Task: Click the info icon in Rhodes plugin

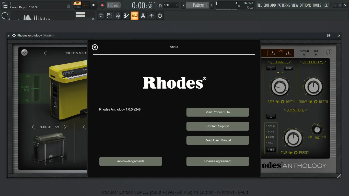Action: click(x=329, y=52)
